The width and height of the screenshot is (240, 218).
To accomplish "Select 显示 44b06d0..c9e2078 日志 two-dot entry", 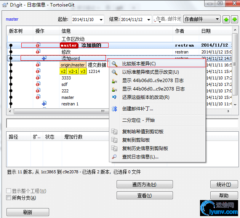I will pyautogui.click(x=157, y=81).
